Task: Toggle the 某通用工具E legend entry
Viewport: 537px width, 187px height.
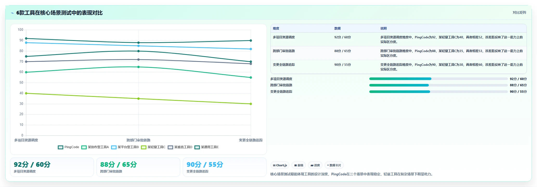Action: [x=207, y=147]
